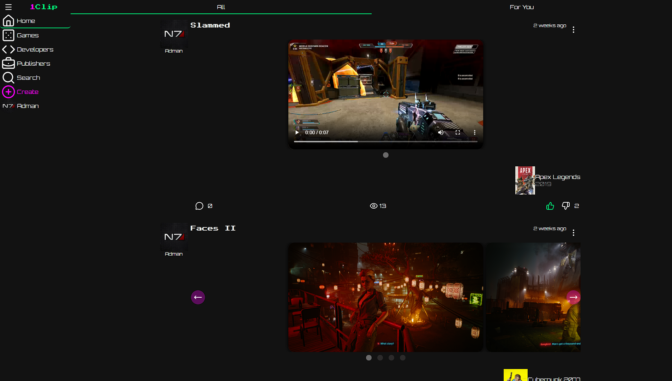Play the Slammed video
Viewport: 672px width, 381px height.
point(297,132)
